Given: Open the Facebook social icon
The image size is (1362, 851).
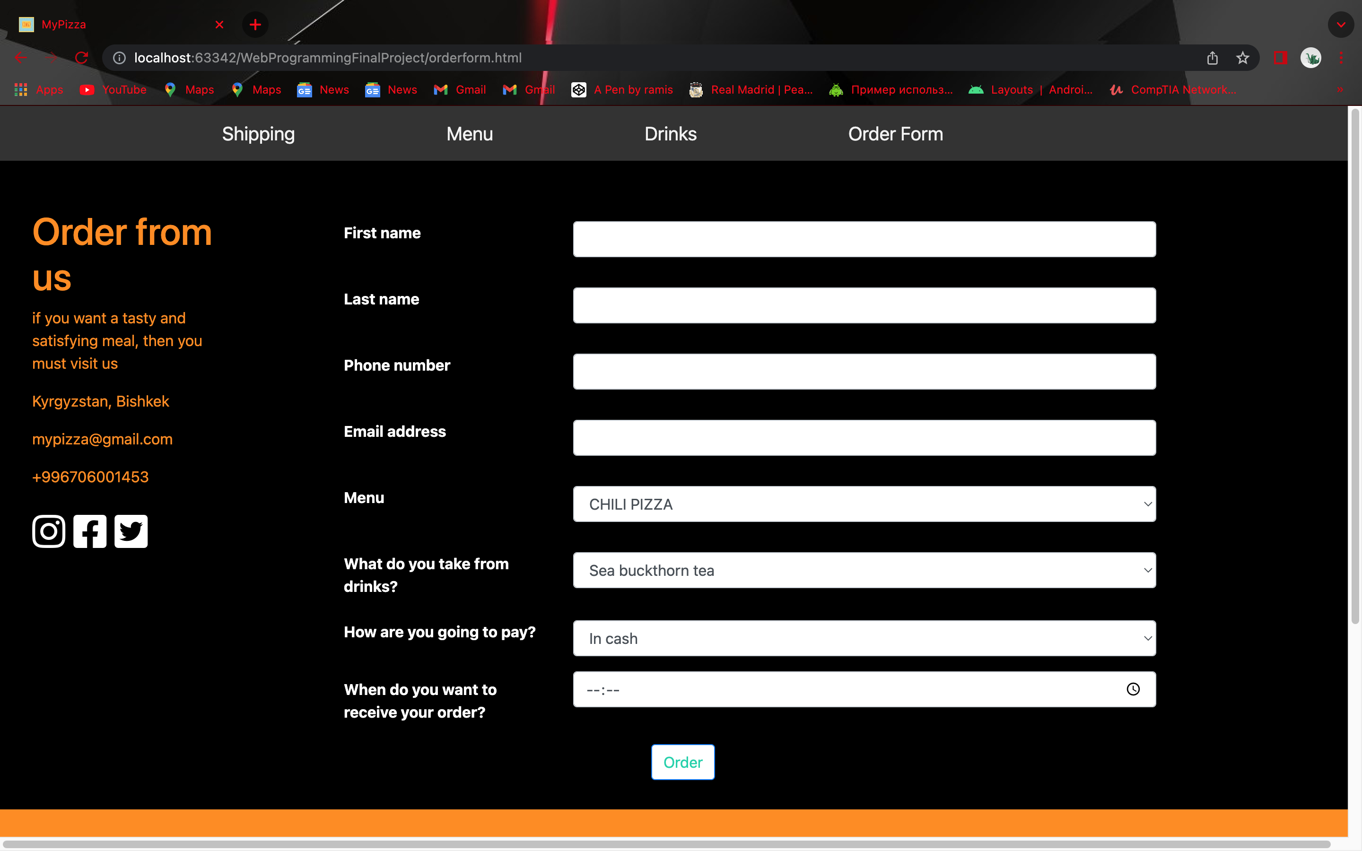Looking at the screenshot, I should pos(89,531).
